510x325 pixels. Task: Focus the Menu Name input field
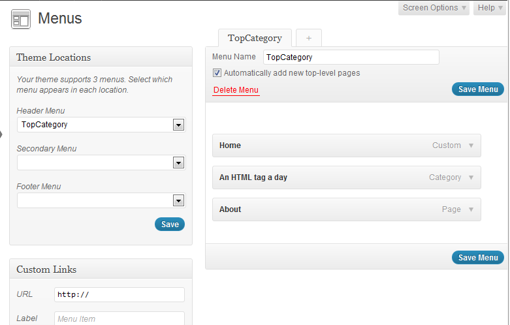click(351, 57)
